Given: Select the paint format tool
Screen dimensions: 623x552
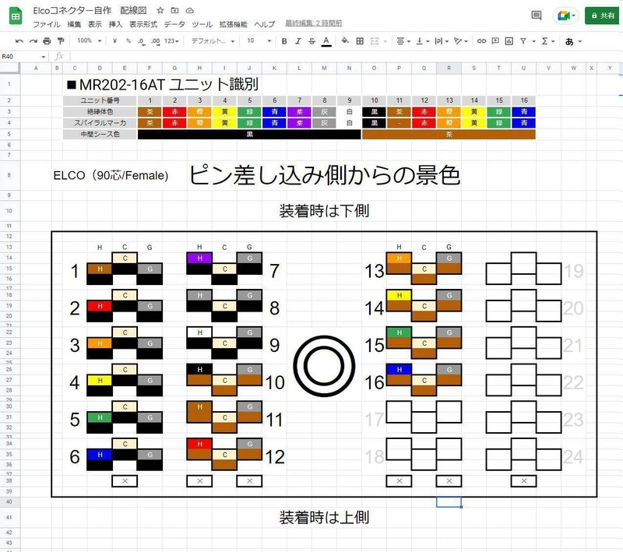Looking at the screenshot, I should pos(61,40).
